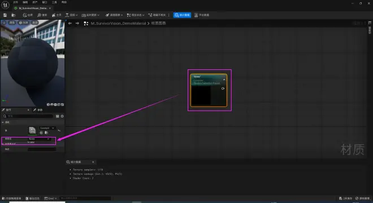
Task: Click the browse to asset toolbar icon
Action: [14, 15]
